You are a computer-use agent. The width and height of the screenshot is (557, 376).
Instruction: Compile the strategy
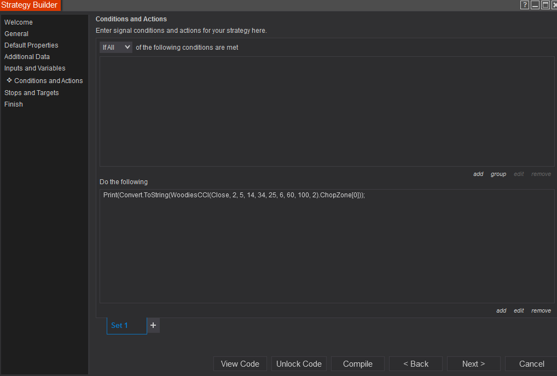pos(358,364)
